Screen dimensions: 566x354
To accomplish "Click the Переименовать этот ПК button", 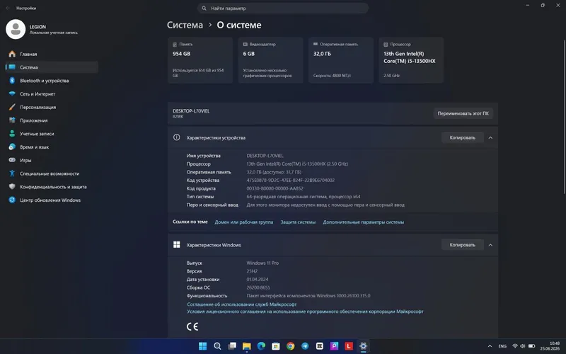I will coord(463,113).
